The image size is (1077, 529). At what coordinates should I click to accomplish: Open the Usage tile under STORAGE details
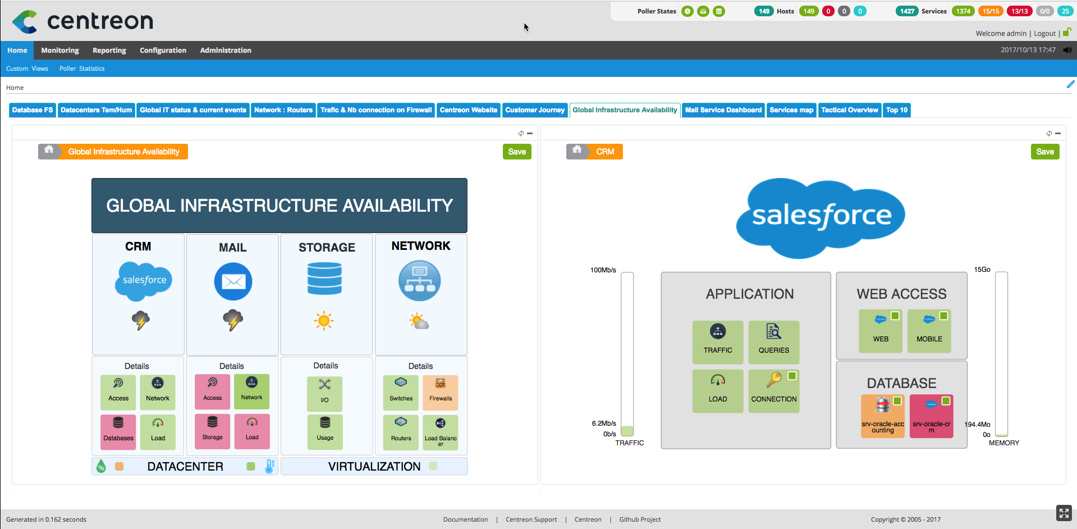(325, 432)
